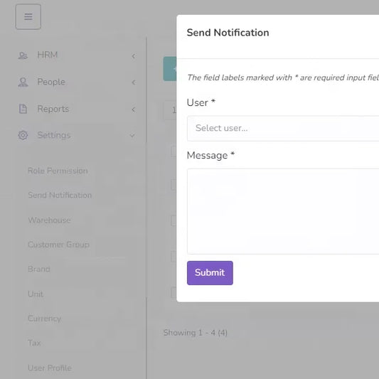
Task: Open the Select user dropdown
Action: pyautogui.click(x=283, y=128)
